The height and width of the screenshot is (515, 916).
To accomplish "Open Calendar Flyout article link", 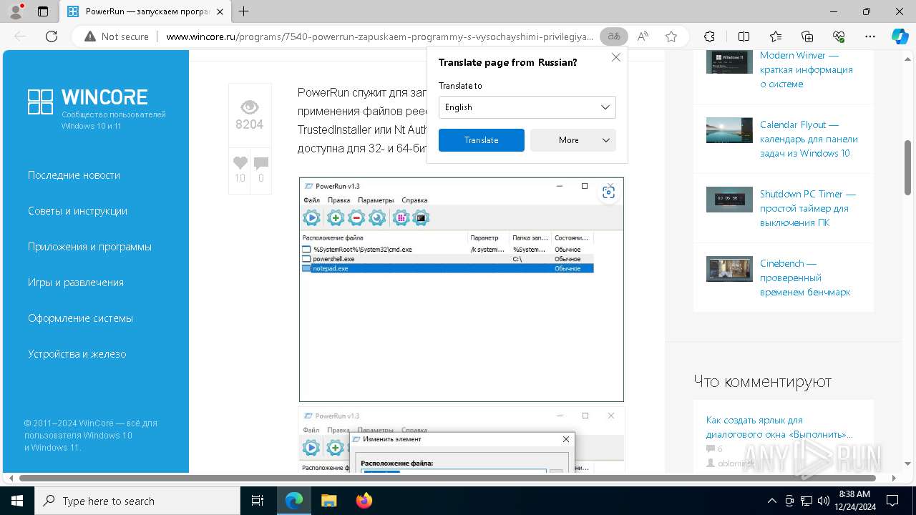I will point(809,139).
